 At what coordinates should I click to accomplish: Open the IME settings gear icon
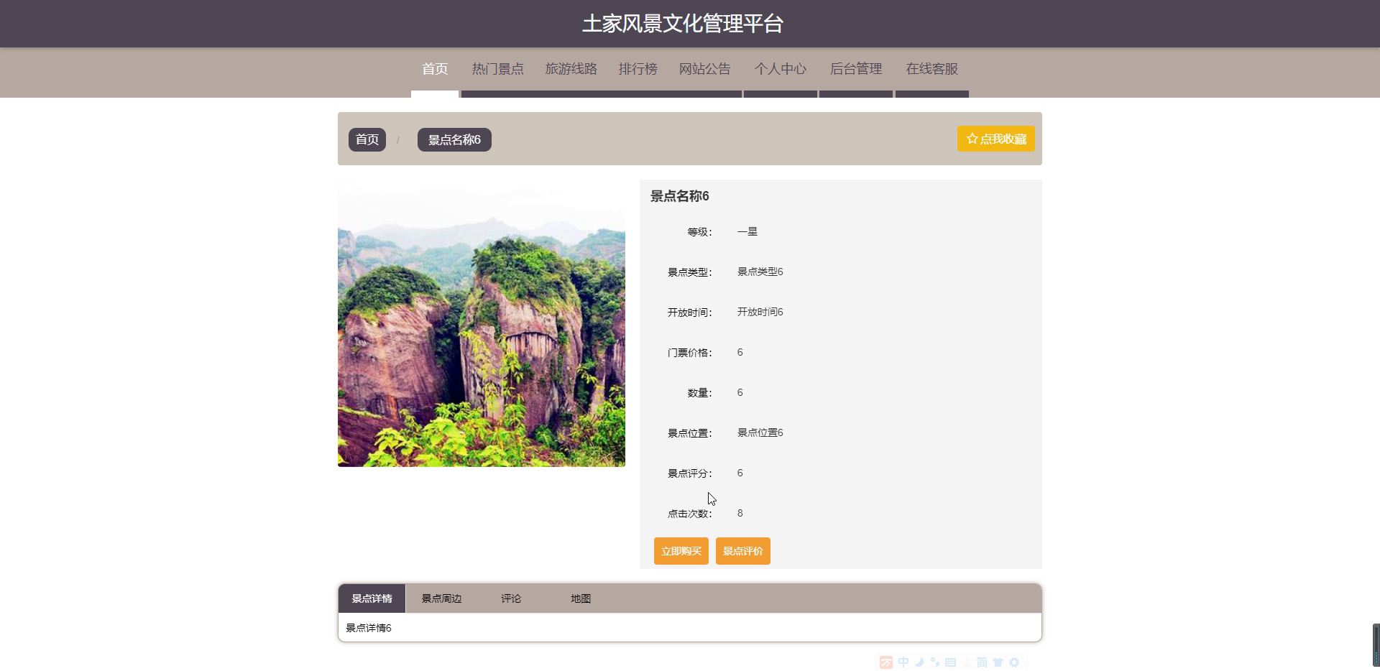click(x=1014, y=662)
